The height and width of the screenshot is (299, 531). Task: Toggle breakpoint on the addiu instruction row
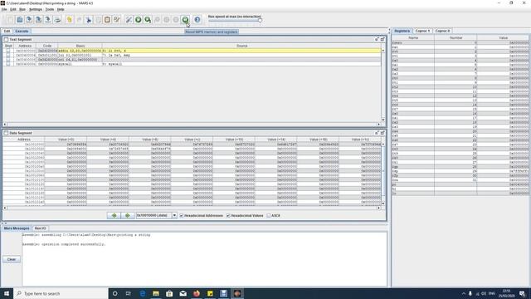[x=8, y=51]
